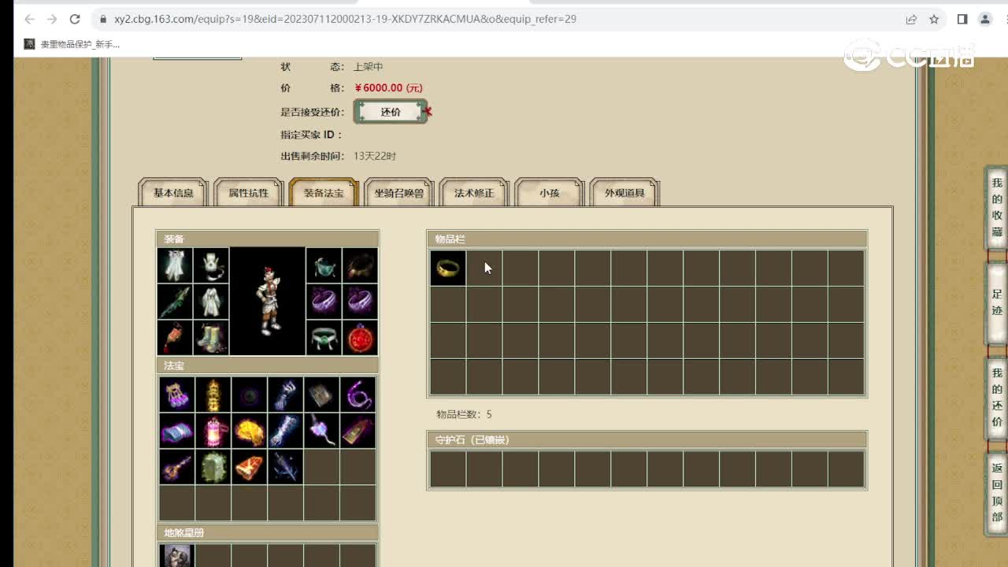Open 足迹 from the side panel
1008x567 pixels.
[x=997, y=303]
